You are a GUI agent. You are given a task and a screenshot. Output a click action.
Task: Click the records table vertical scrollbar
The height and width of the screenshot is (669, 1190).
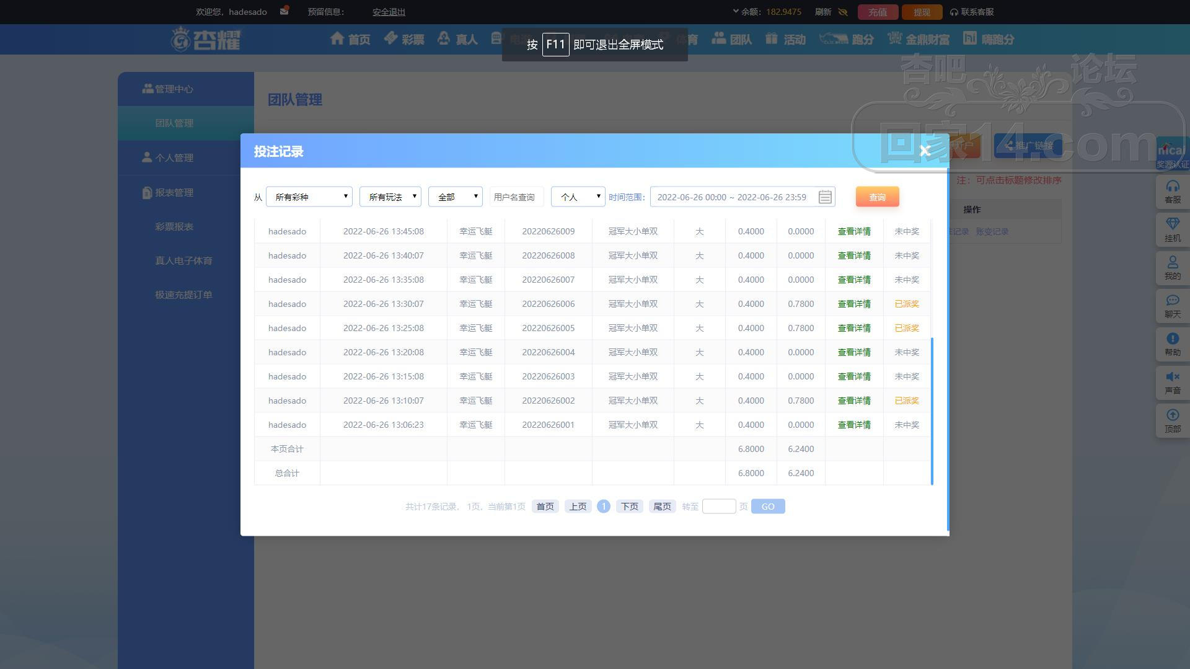coord(932,410)
